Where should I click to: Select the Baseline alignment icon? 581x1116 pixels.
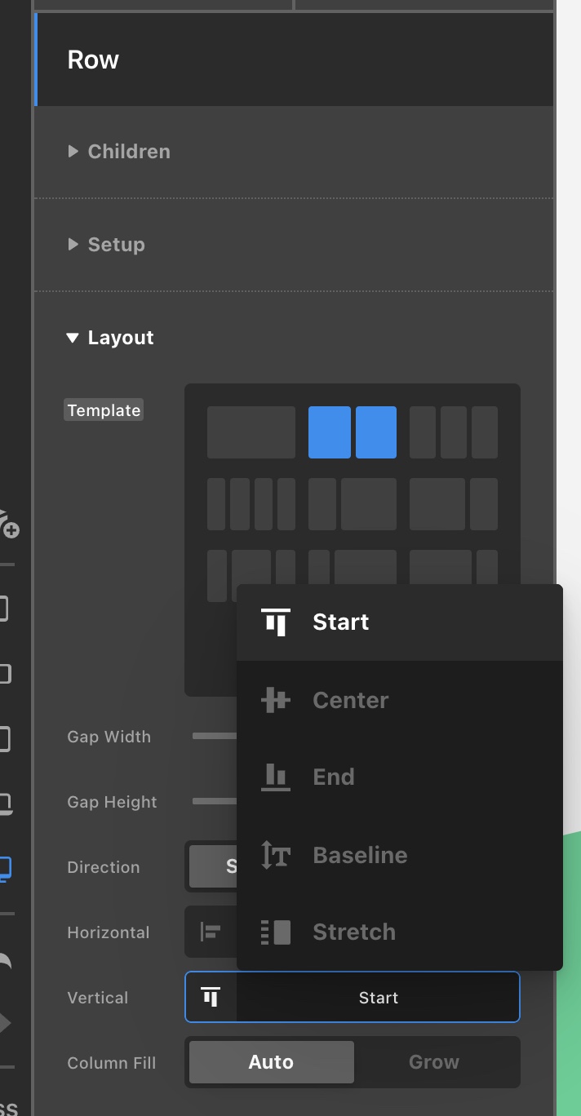pos(276,855)
